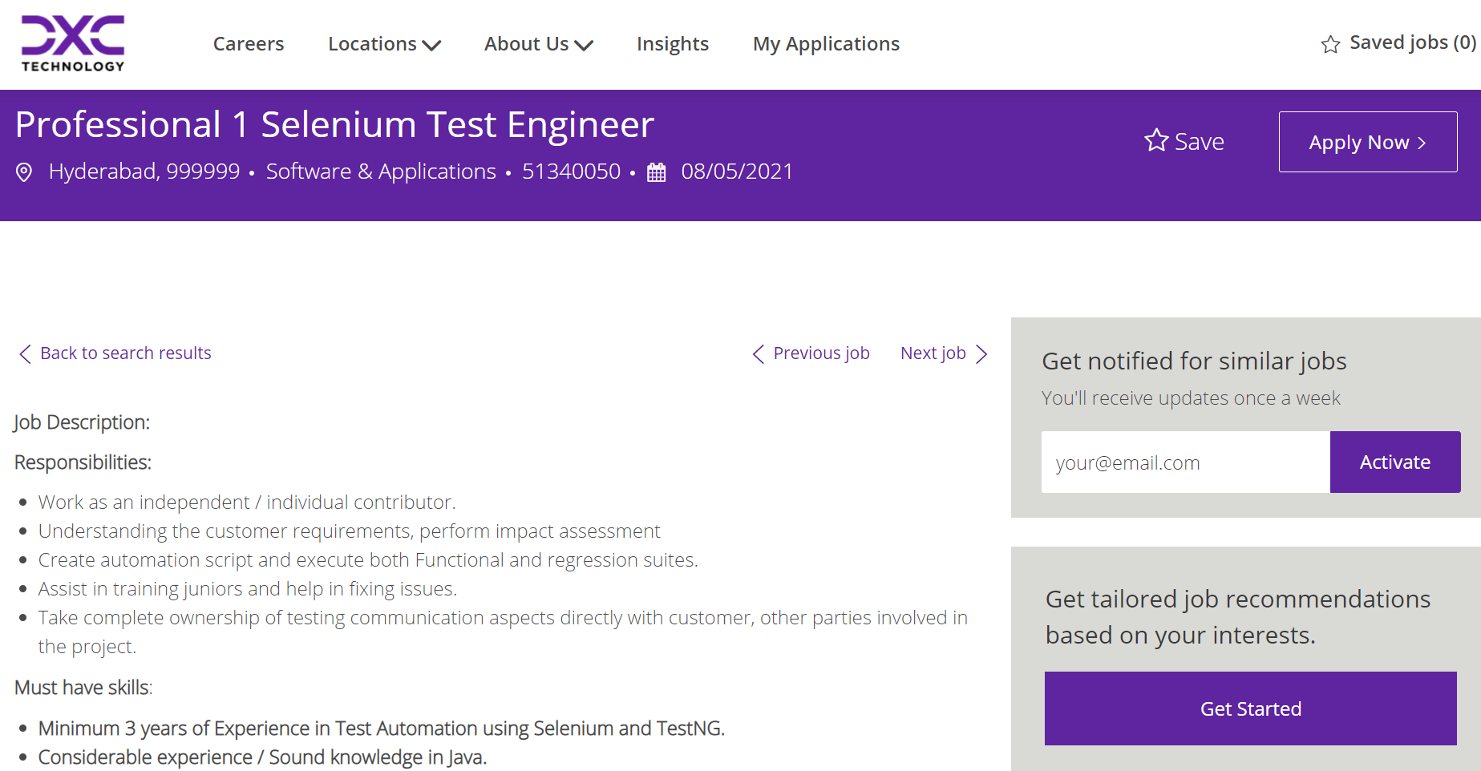The image size is (1481, 771).
Task: Open the Insights page
Action: pos(672,44)
